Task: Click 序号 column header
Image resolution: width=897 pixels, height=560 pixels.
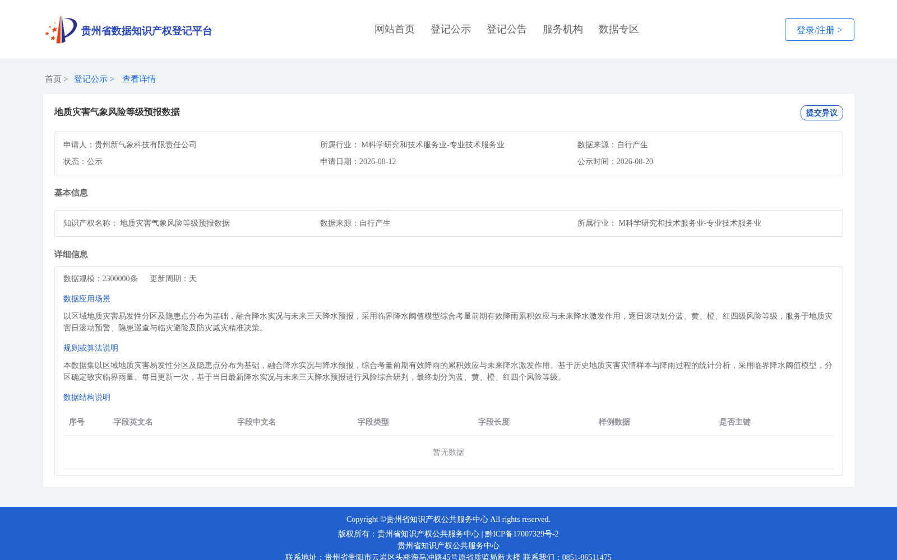Action: click(77, 422)
